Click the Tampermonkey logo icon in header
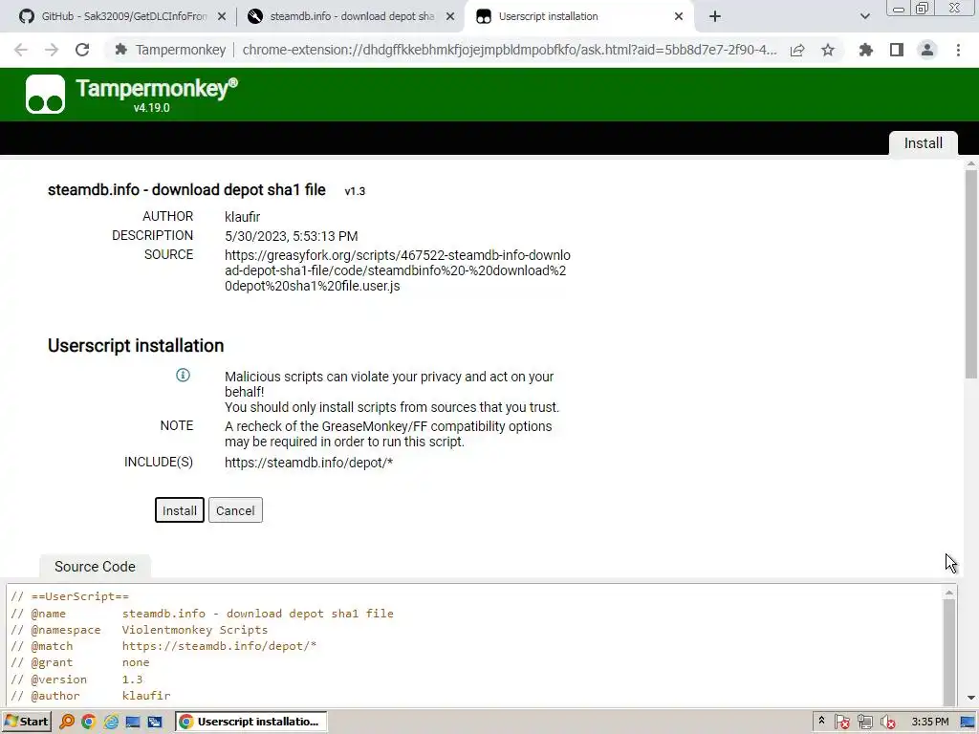The width and height of the screenshot is (979, 734). click(45, 95)
